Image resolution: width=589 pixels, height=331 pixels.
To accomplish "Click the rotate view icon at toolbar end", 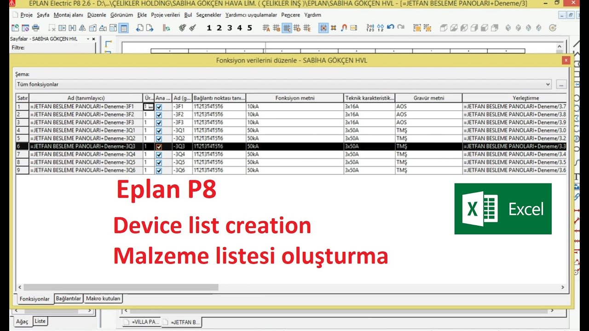I will click(x=553, y=28).
